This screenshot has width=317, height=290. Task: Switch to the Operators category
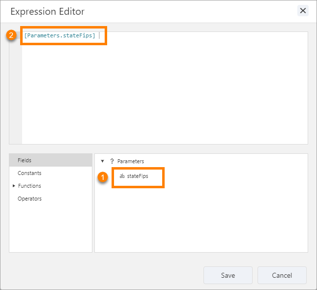pos(29,199)
